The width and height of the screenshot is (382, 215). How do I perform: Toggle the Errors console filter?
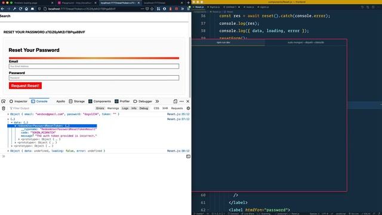tap(100, 108)
